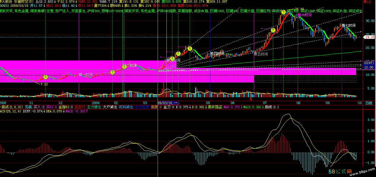Click the 第六时间 label near the peak

305,15
